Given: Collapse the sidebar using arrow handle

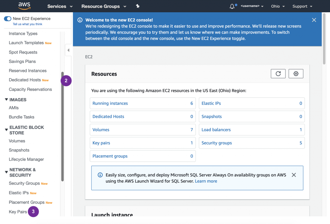Looking at the screenshot, I should pos(68,50).
